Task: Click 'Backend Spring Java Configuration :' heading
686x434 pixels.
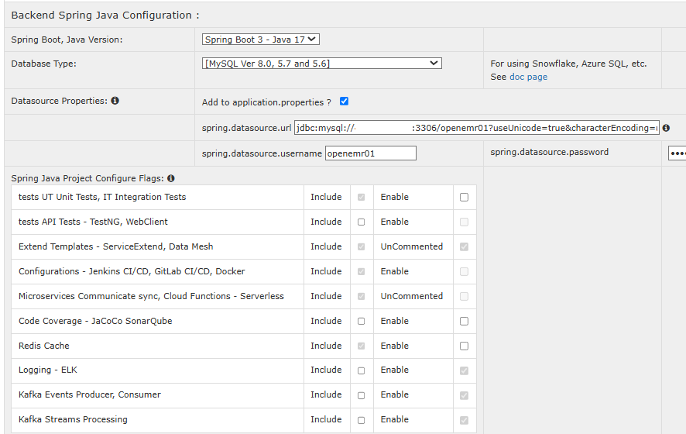Action: point(105,15)
